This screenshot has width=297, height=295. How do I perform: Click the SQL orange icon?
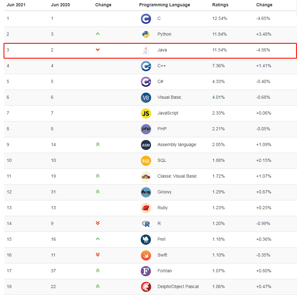click(x=146, y=161)
